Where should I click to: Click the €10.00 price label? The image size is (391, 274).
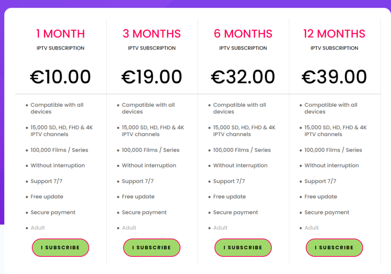(x=60, y=76)
